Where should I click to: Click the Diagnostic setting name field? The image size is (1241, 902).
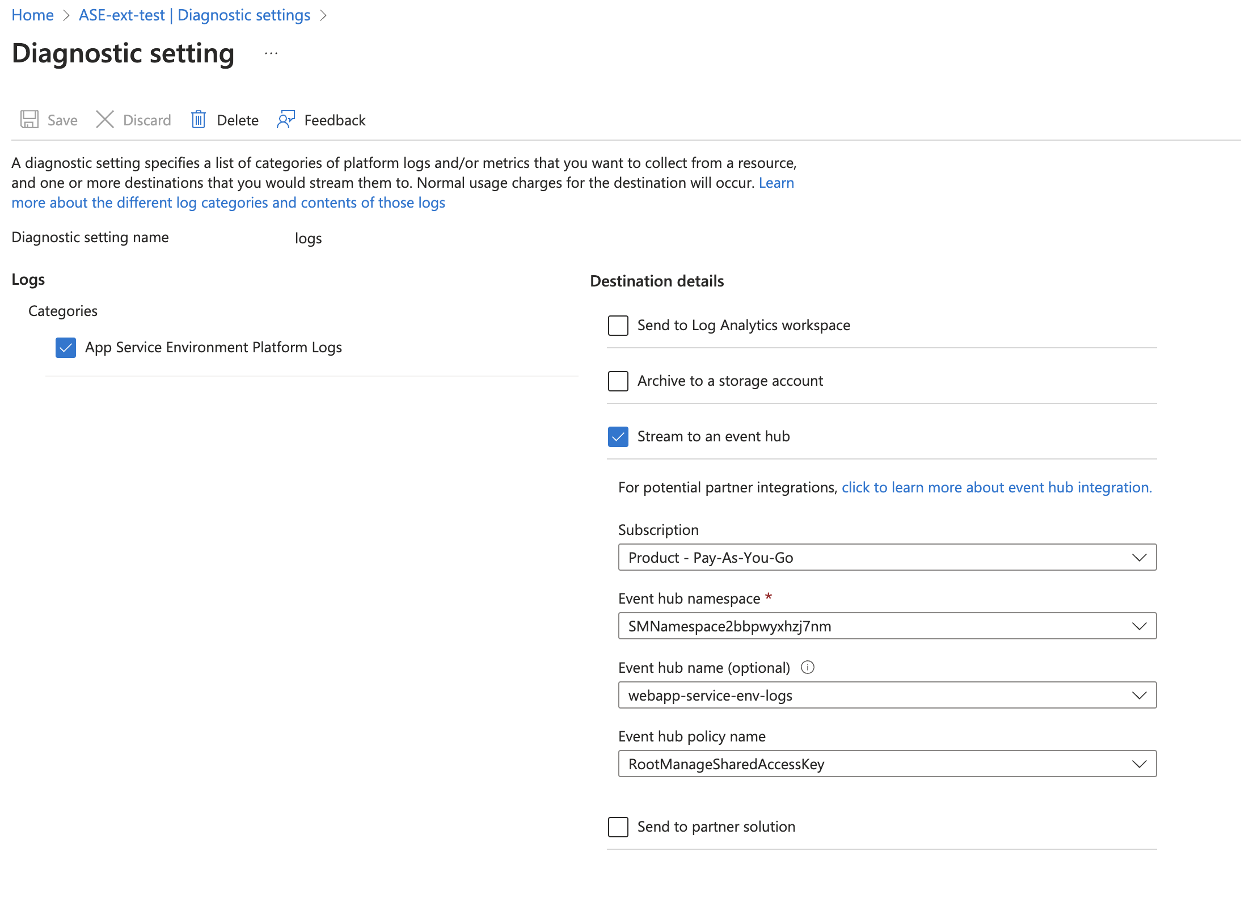pyautogui.click(x=308, y=238)
